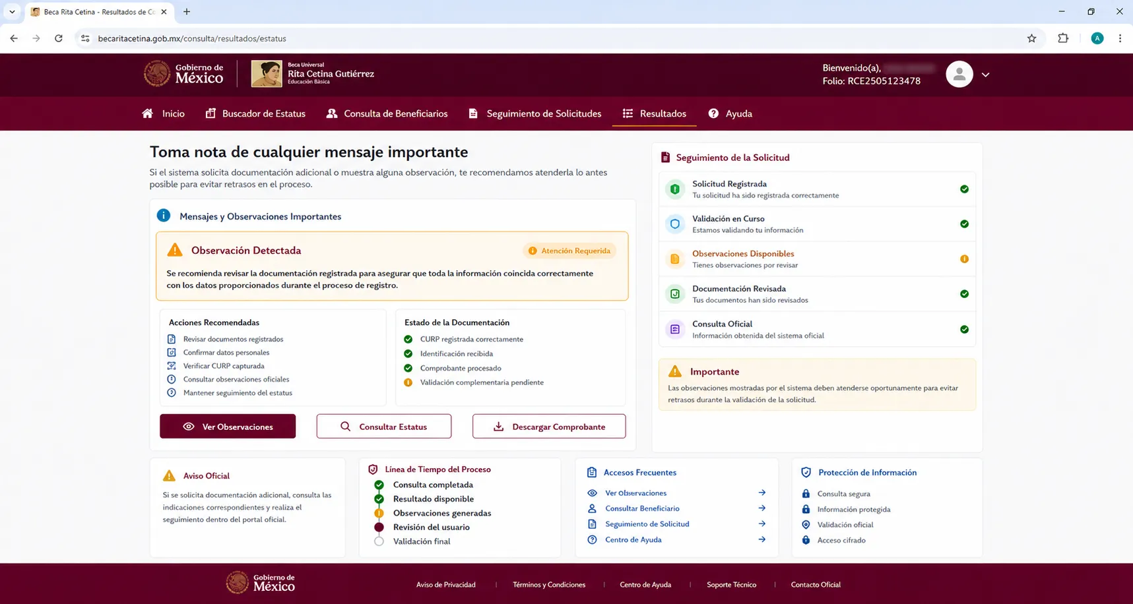
Task: Click the Documentación Revisada icon
Action: click(x=675, y=294)
